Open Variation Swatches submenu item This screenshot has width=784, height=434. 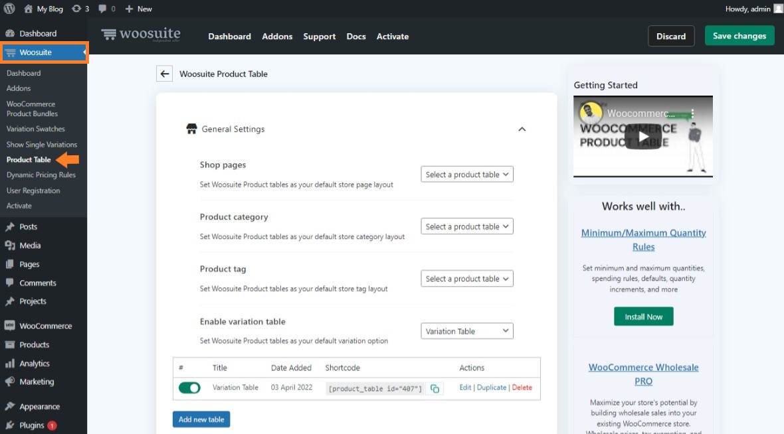coord(35,129)
